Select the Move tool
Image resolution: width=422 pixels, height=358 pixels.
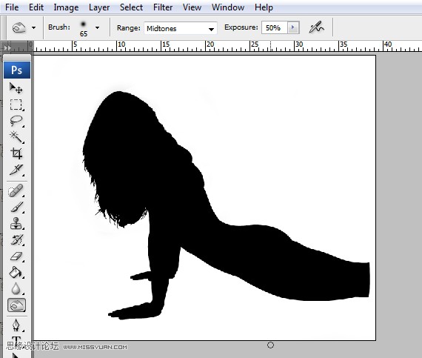pos(16,88)
